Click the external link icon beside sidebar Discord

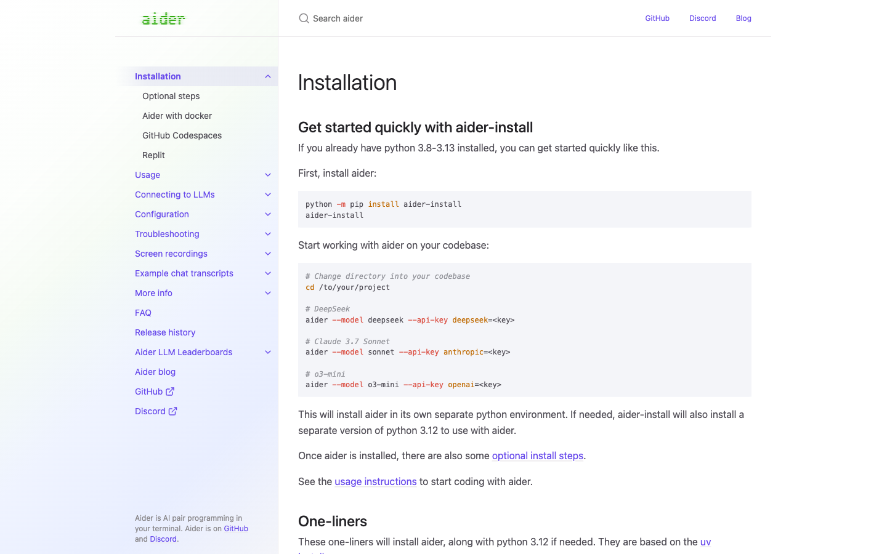click(x=172, y=411)
